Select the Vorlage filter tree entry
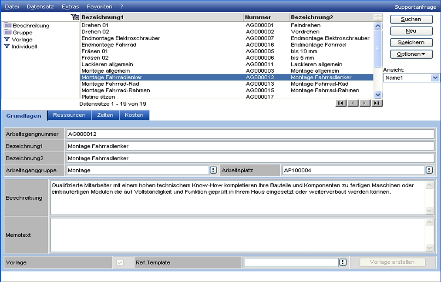The width and height of the screenshot is (441, 282). pyautogui.click(x=22, y=40)
